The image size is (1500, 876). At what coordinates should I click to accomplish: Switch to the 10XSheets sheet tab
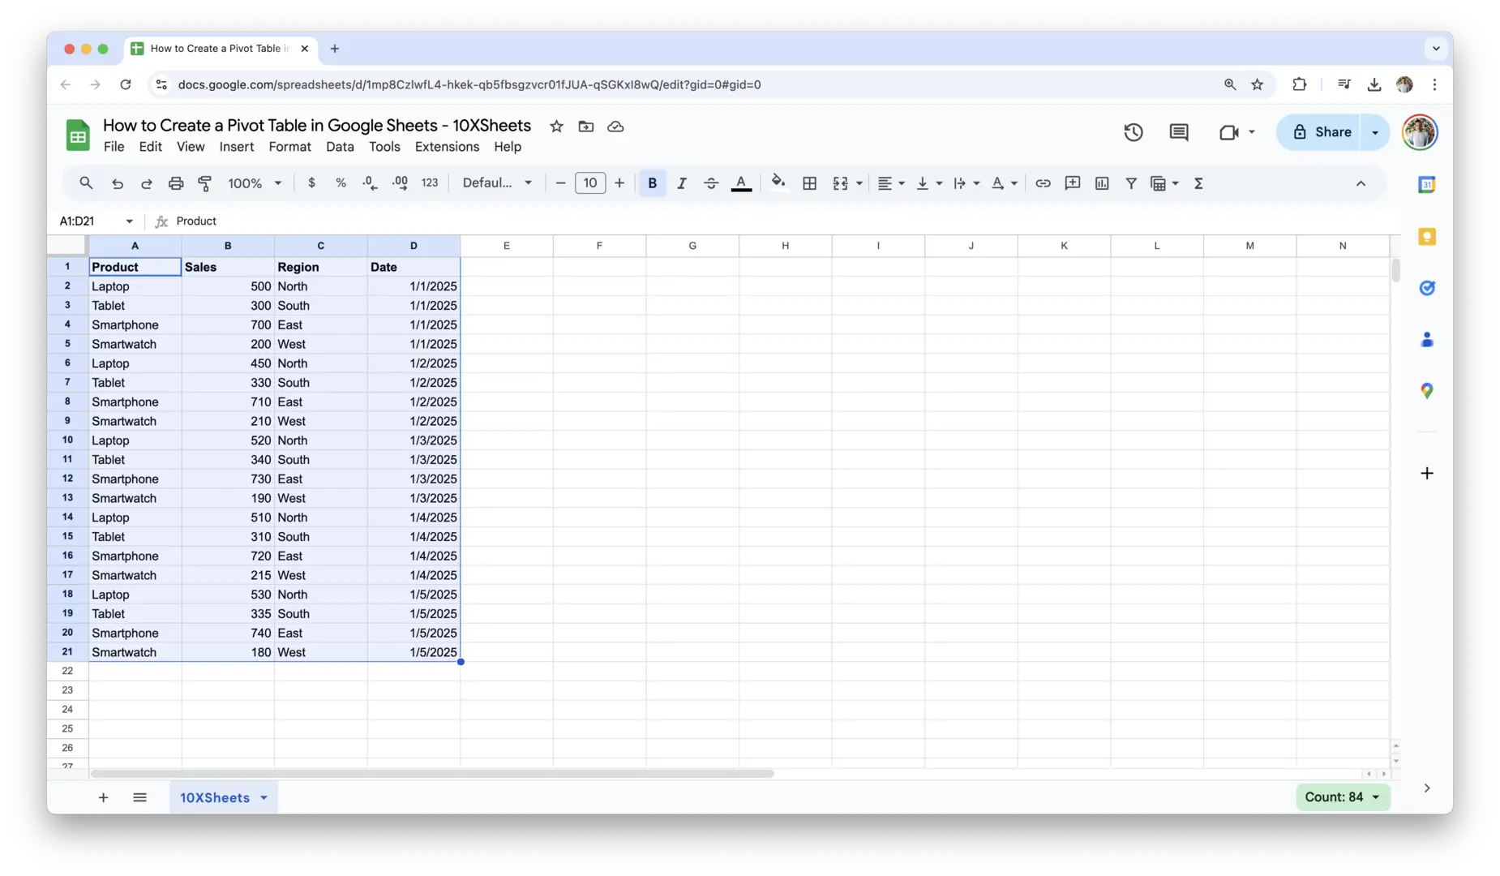[215, 798]
